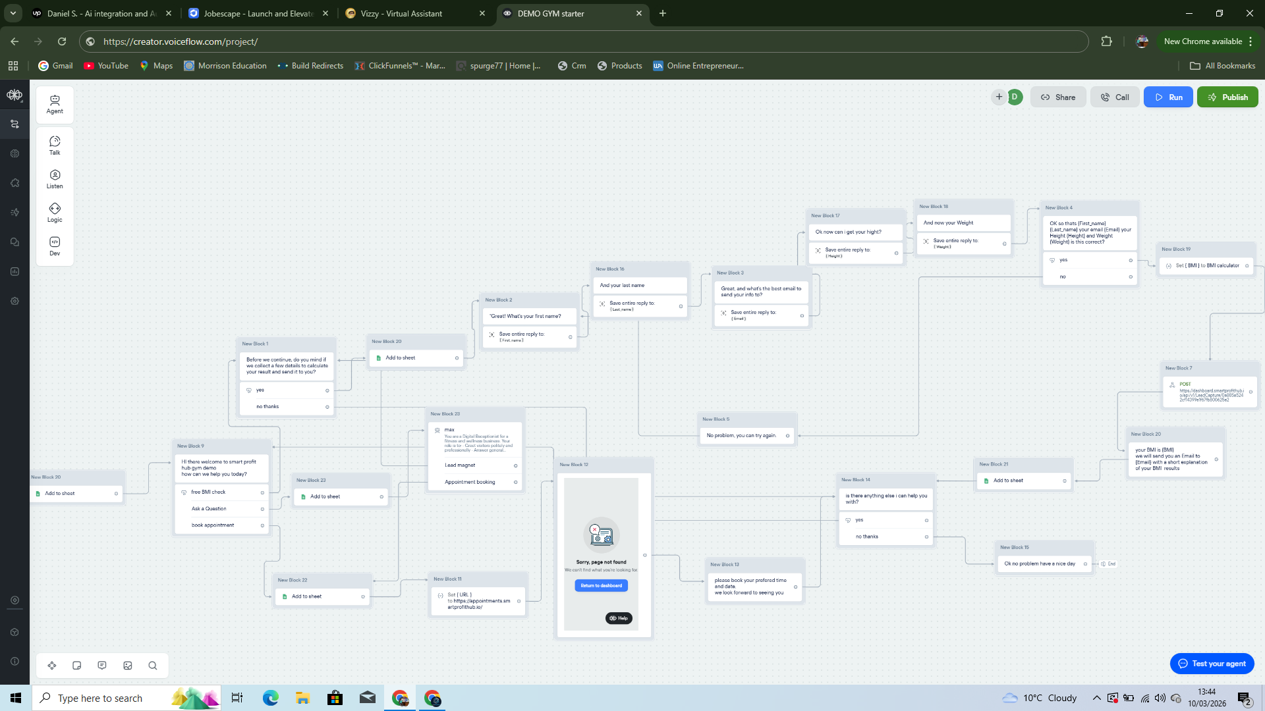1265x711 pixels.
Task: Select the sticky note tool in canvas toolbar
Action: (77, 666)
